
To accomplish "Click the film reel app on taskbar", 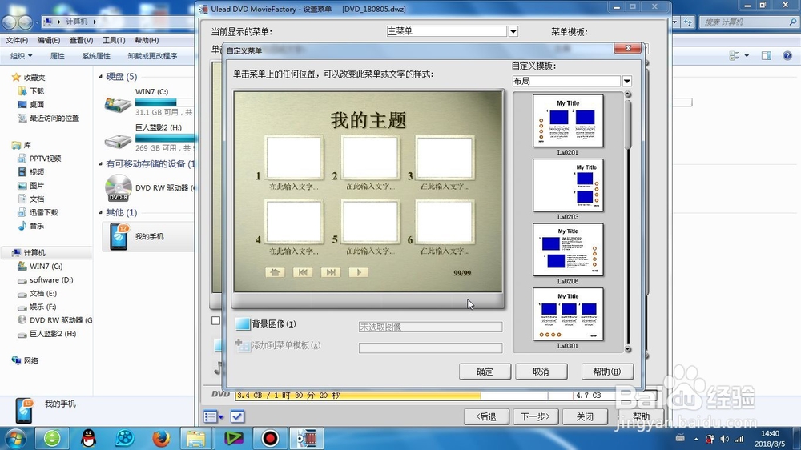I will tap(125, 438).
